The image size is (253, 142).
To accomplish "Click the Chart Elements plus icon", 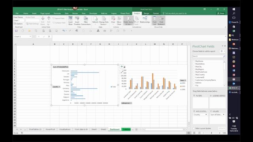I will 122,67.
